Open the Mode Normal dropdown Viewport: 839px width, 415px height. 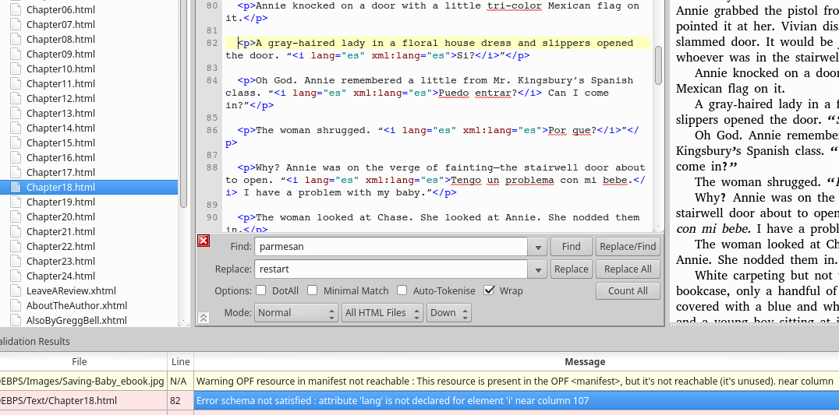coord(296,313)
